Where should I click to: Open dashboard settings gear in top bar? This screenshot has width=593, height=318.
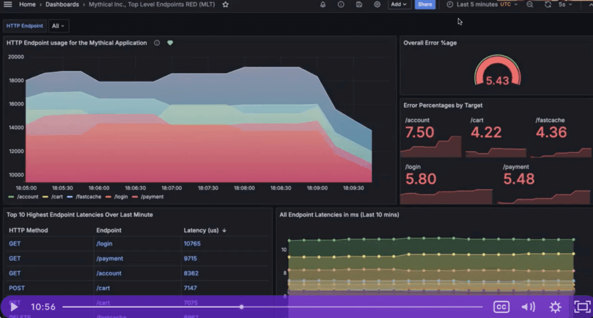377,4
